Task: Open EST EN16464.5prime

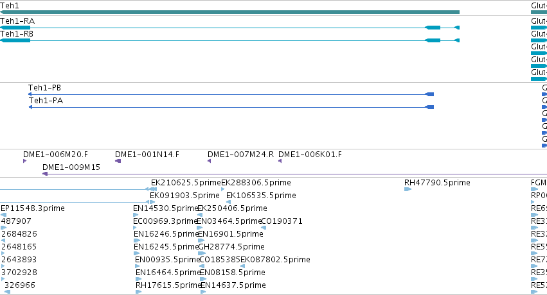Action: click(x=168, y=273)
